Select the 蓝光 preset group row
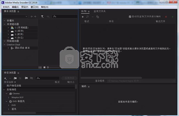The width and height of the screenshot is (179, 116). [39, 109]
